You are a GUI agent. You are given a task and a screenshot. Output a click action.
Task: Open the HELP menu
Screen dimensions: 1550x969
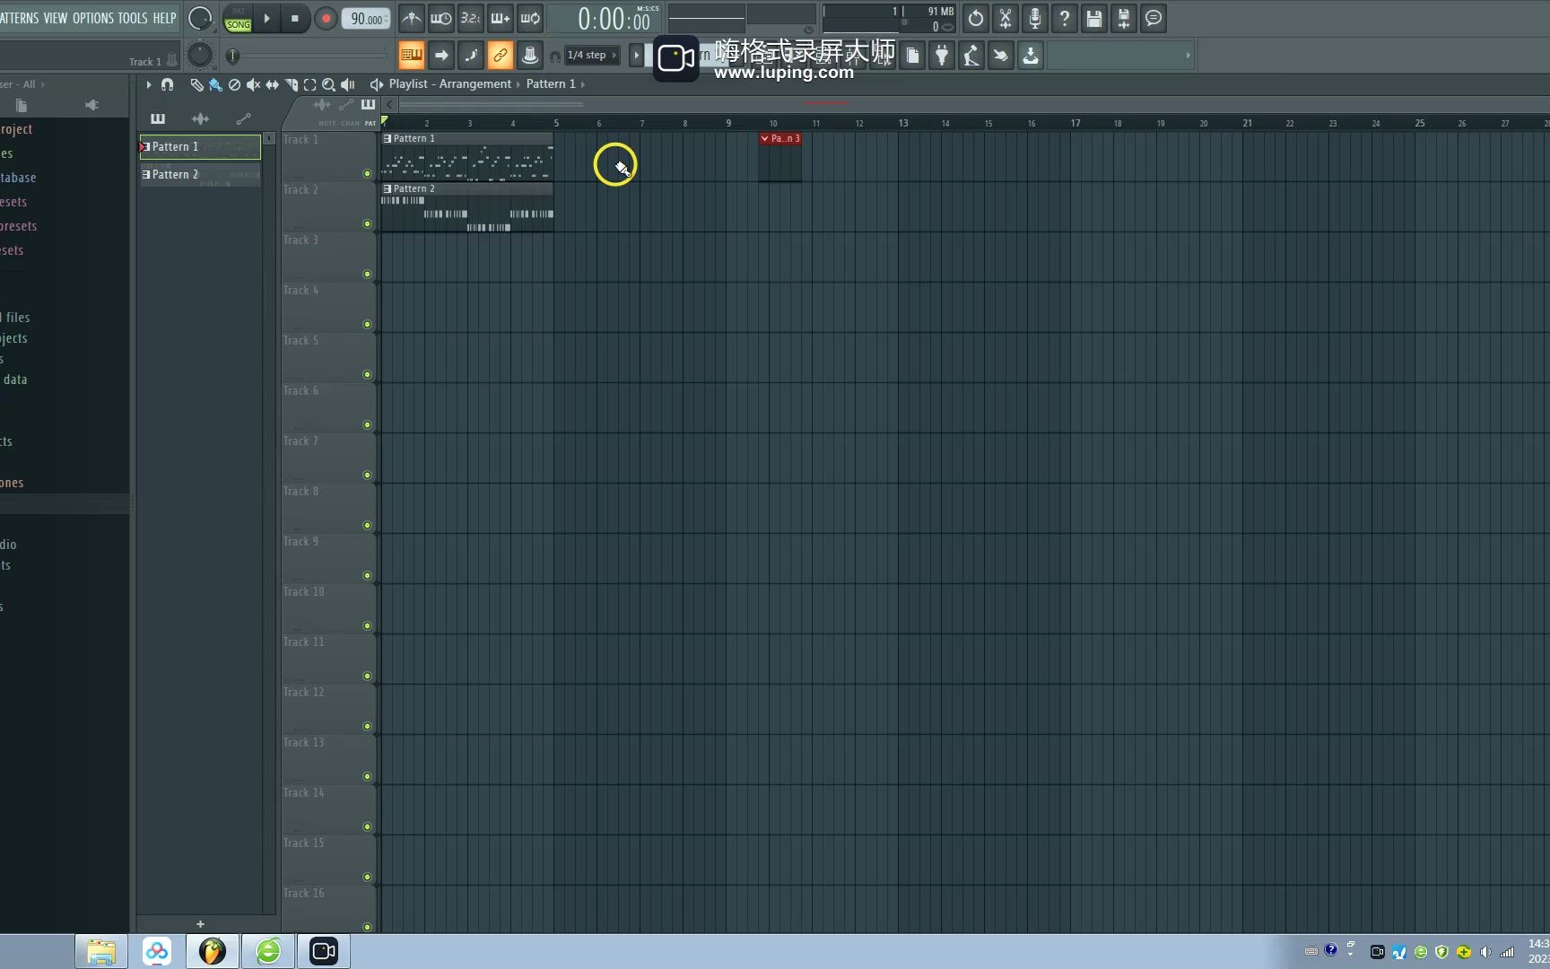tap(165, 18)
